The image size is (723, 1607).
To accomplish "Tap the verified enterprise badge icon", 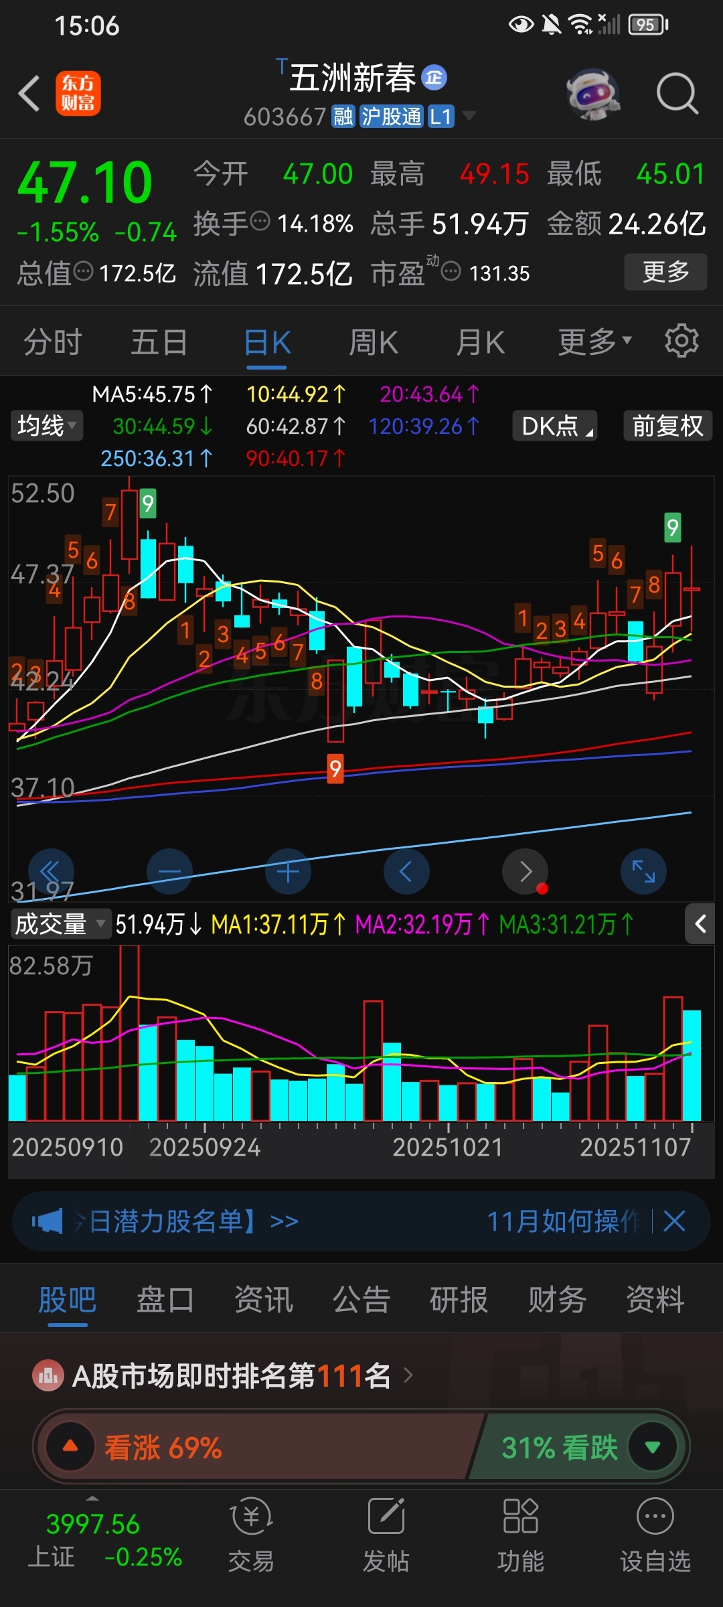I will tap(434, 78).
